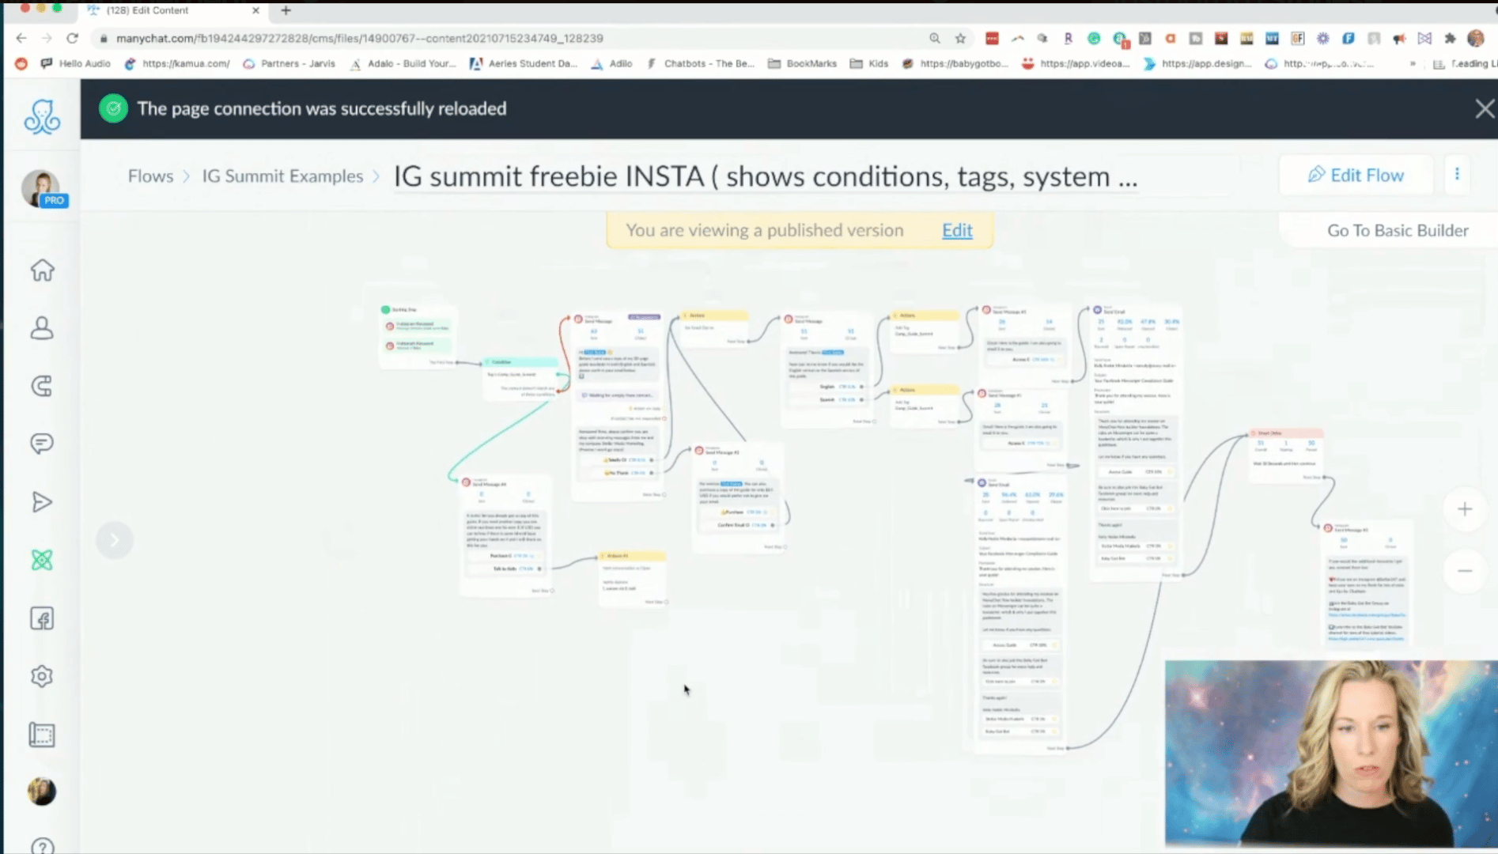Image resolution: width=1498 pixels, height=854 pixels.
Task: Open the ManyChat logo home
Action: (x=42, y=117)
